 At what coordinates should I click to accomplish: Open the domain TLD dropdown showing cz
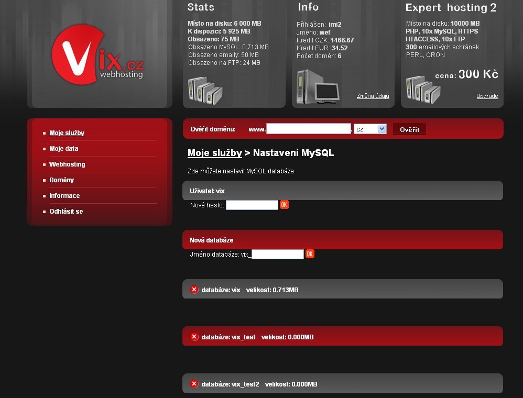370,129
